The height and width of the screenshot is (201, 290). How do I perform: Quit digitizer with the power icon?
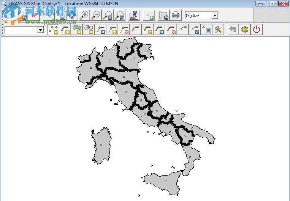coord(257,30)
